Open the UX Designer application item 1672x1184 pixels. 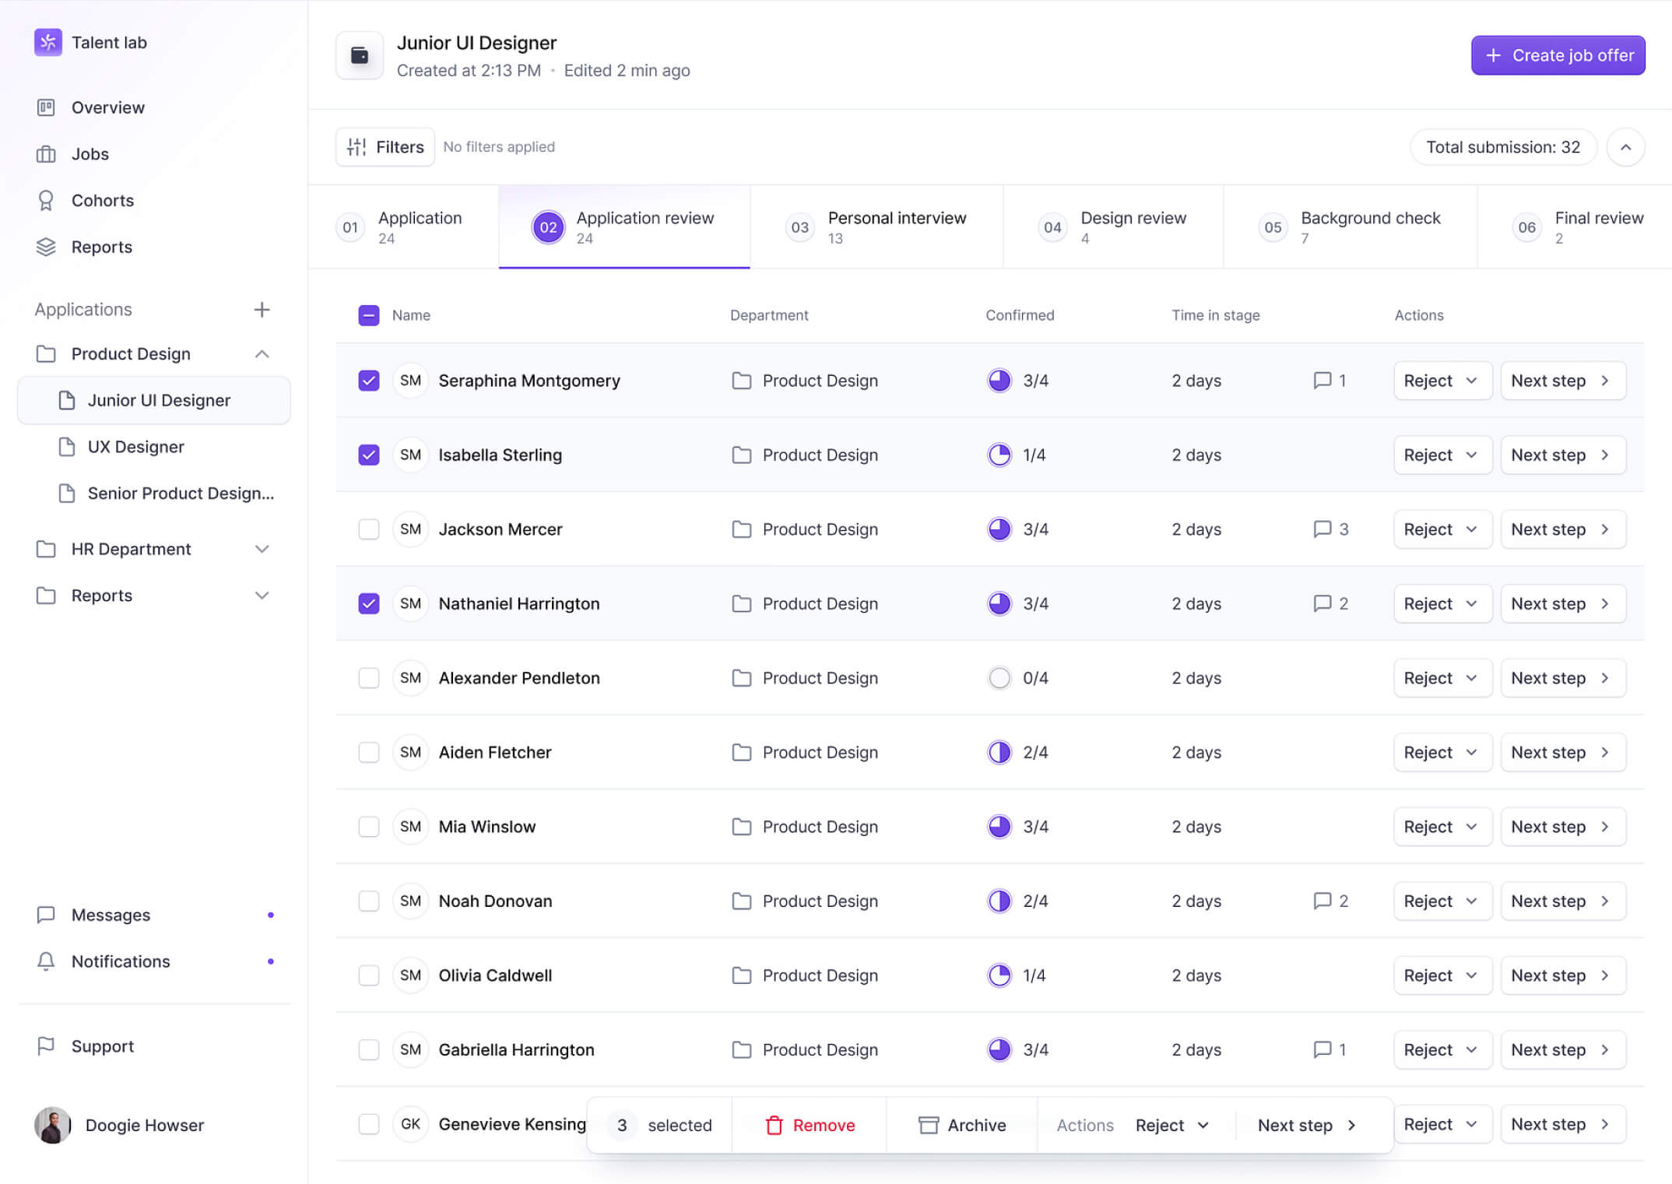click(x=135, y=447)
